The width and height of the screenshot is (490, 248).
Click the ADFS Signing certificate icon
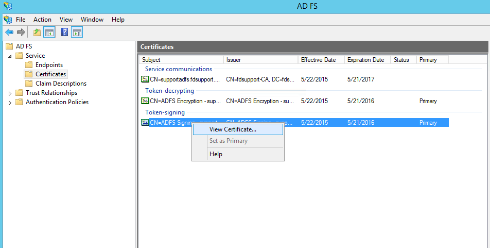(145, 122)
